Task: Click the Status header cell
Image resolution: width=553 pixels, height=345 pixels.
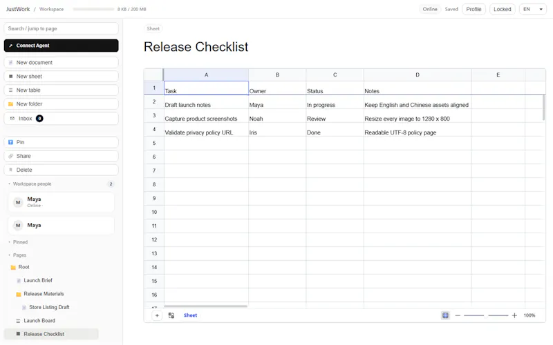Action: pyautogui.click(x=335, y=88)
